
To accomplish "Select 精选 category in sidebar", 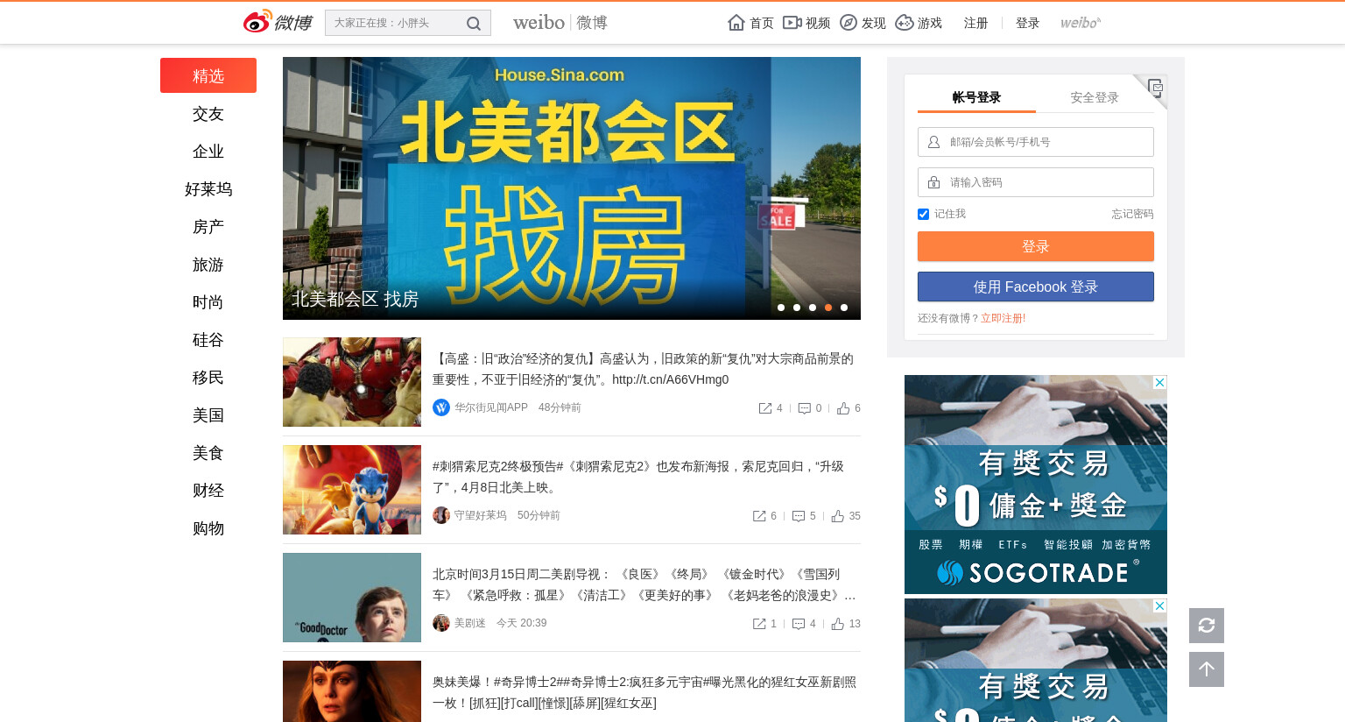I will (x=208, y=75).
